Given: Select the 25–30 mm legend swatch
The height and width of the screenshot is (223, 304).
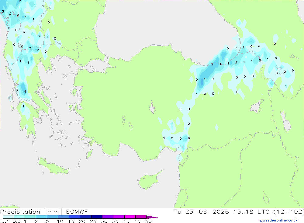Looking at the screenshot, I should pyautogui.click(x=97, y=217).
